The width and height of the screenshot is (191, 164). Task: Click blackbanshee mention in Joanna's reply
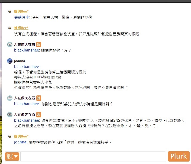click(x=27, y=67)
